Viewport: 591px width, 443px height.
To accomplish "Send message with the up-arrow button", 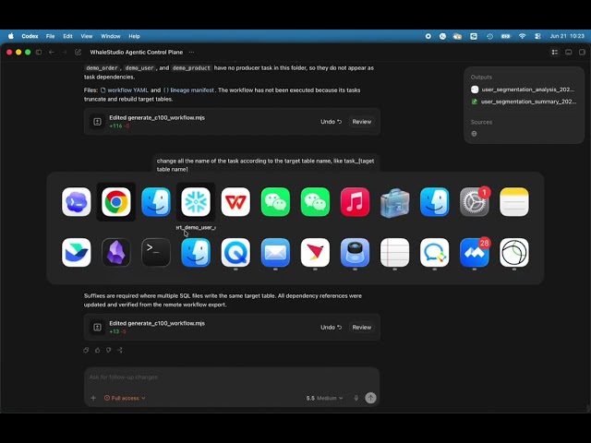I will pyautogui.click(x=370, y=398).
